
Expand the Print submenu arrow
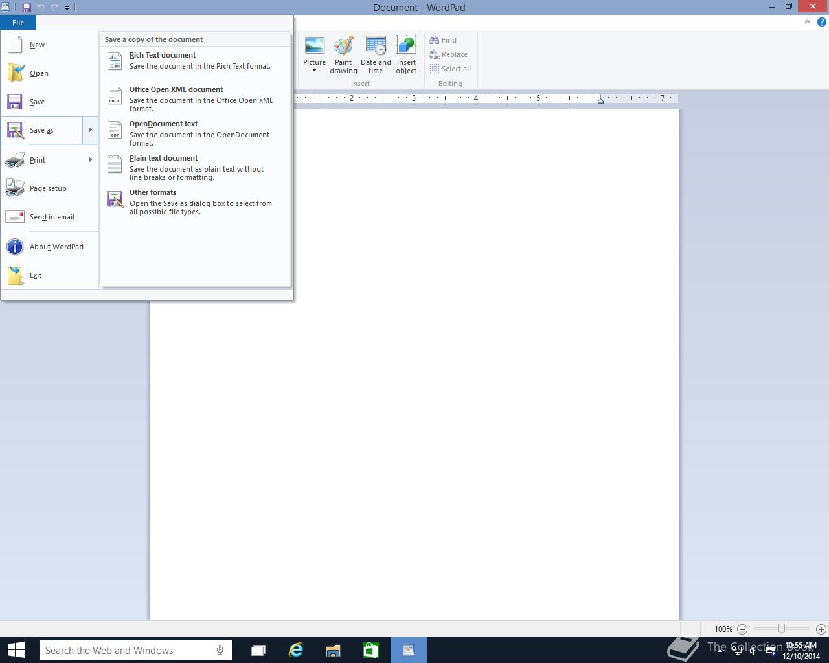tap(90, 160)
